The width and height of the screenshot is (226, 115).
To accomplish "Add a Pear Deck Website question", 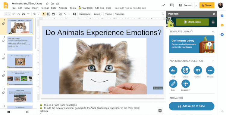I will click(210, 70).
